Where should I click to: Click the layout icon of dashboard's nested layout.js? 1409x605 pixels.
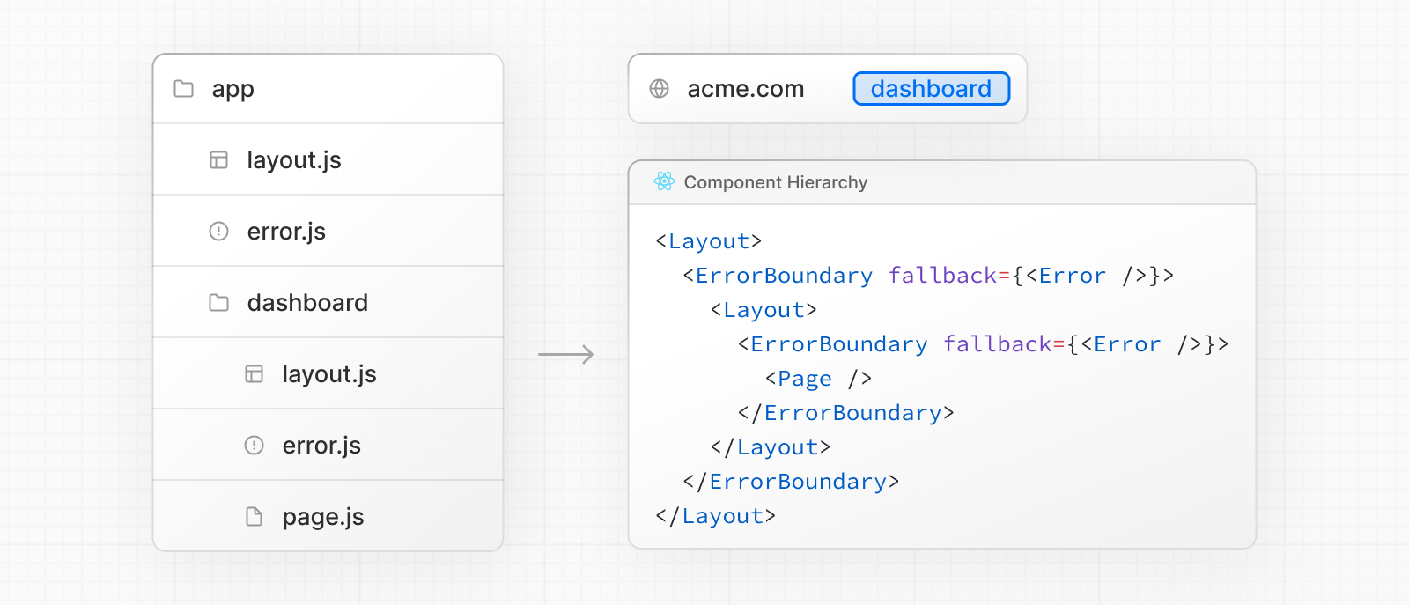[254, 374]
